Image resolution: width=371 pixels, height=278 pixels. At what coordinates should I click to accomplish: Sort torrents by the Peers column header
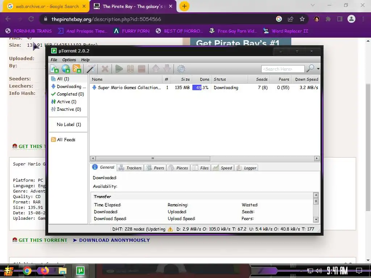281,79
